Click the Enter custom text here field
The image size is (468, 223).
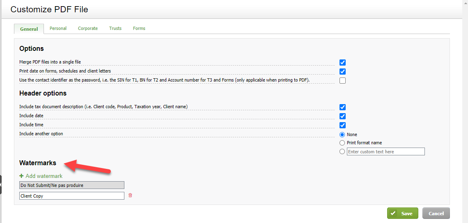click(x=385, y=151)
